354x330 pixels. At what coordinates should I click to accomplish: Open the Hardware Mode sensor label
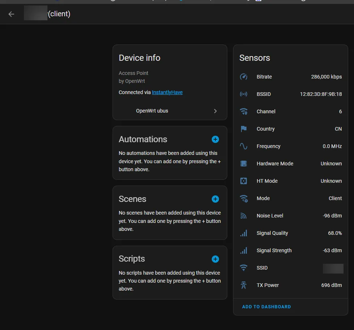[275, 164]
